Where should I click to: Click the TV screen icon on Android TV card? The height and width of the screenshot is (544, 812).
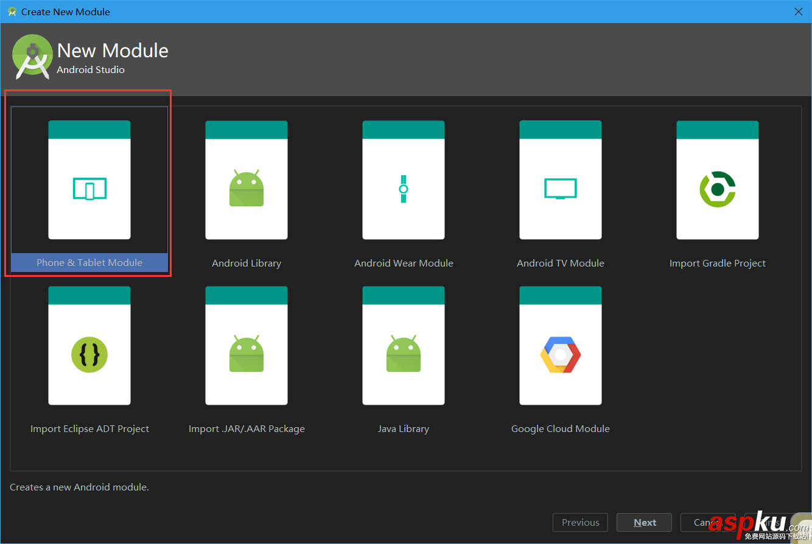pyautogui.click(x=560, y=189)
